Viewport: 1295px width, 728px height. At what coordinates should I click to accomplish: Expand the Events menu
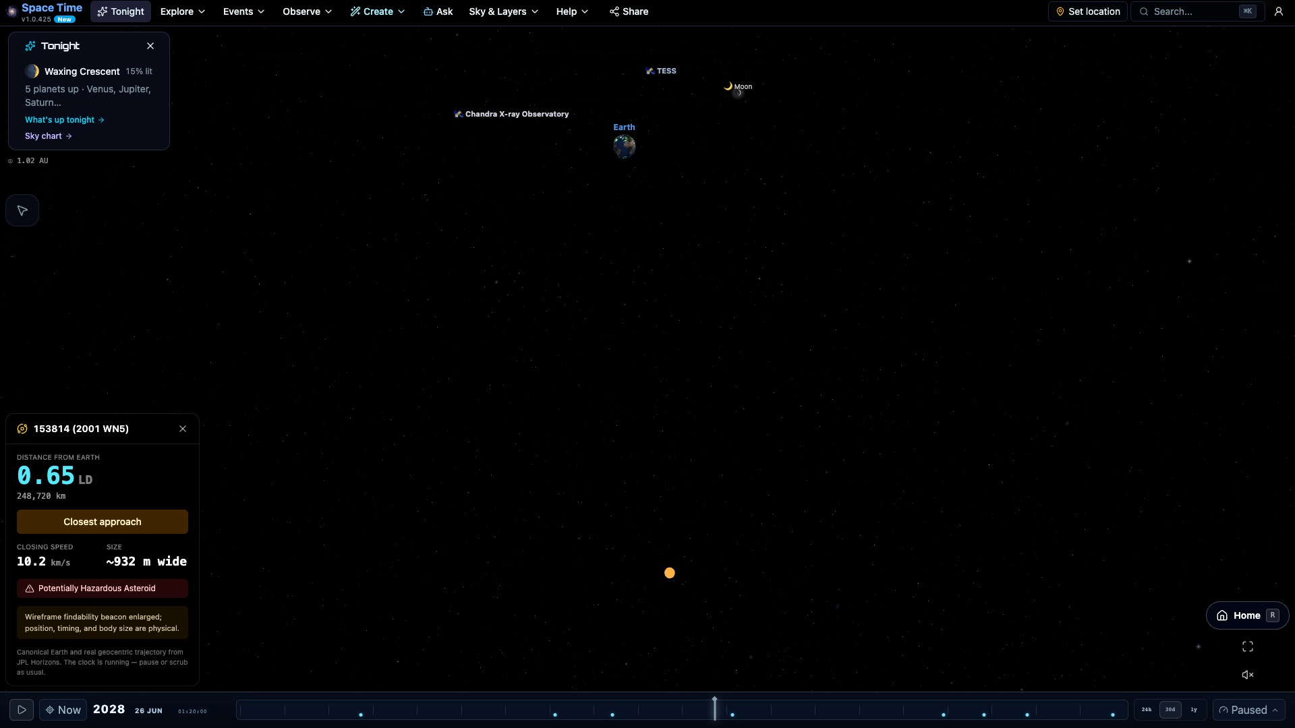coord(243,11)
